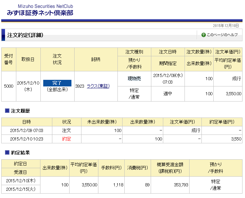Click the 注文約定(詳細) page title

point(25,35)
